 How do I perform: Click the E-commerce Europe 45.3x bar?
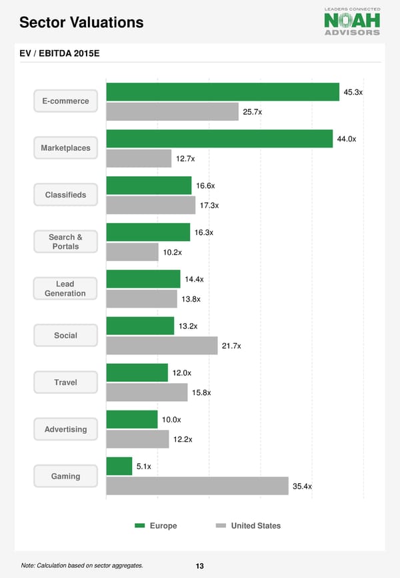[x=223, y=92]
